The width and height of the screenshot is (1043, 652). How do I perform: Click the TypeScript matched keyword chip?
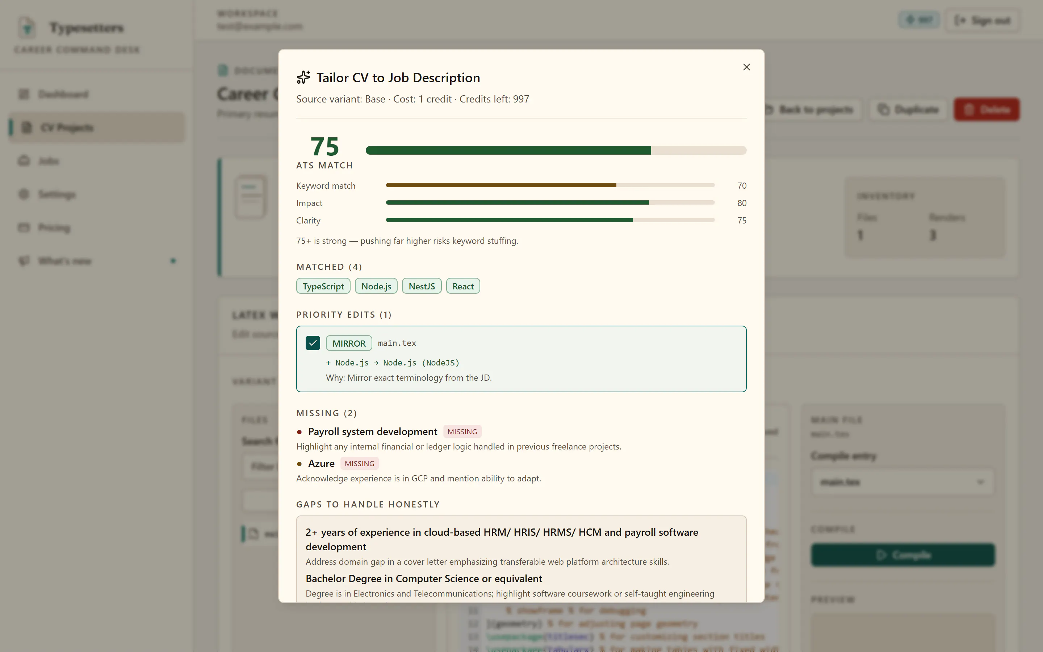(323, 286)
